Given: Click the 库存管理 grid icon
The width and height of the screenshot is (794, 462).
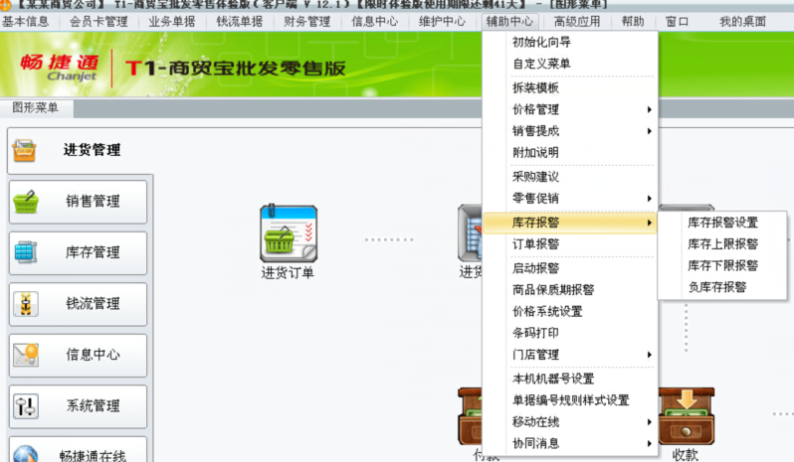Looking at the screenshot, I should click(26, 252).
